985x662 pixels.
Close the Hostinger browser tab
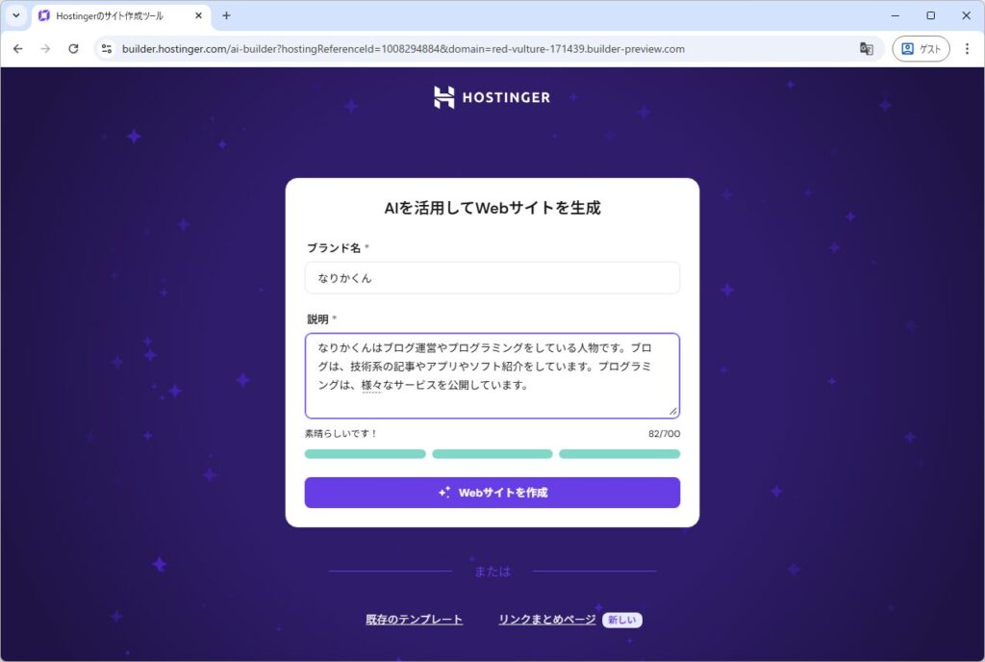pos(199,16)
